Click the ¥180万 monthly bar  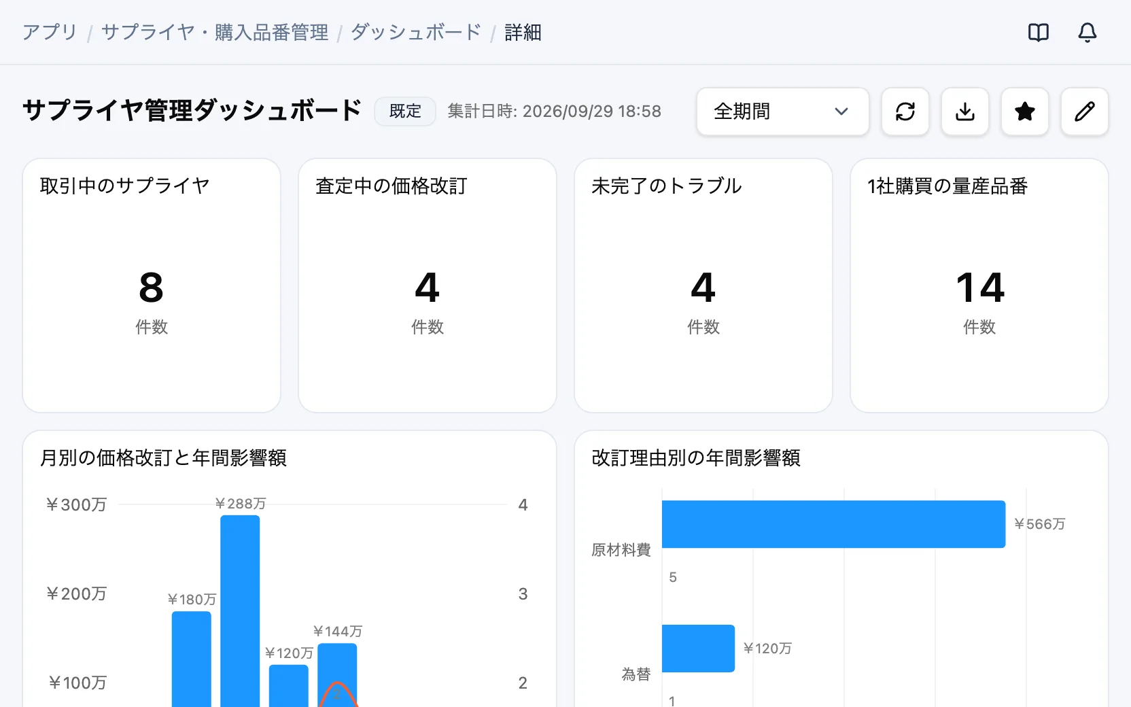pos(191,659)
